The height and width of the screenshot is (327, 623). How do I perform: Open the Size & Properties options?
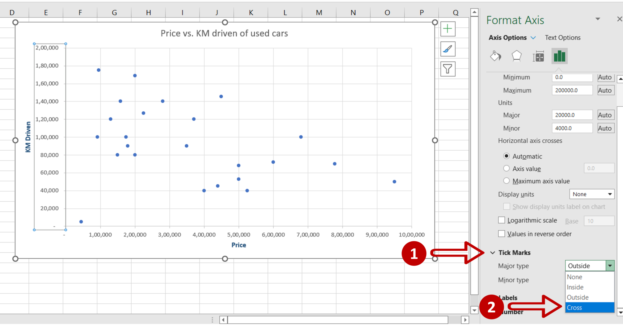pyautogui.click(x=538, y=56)
